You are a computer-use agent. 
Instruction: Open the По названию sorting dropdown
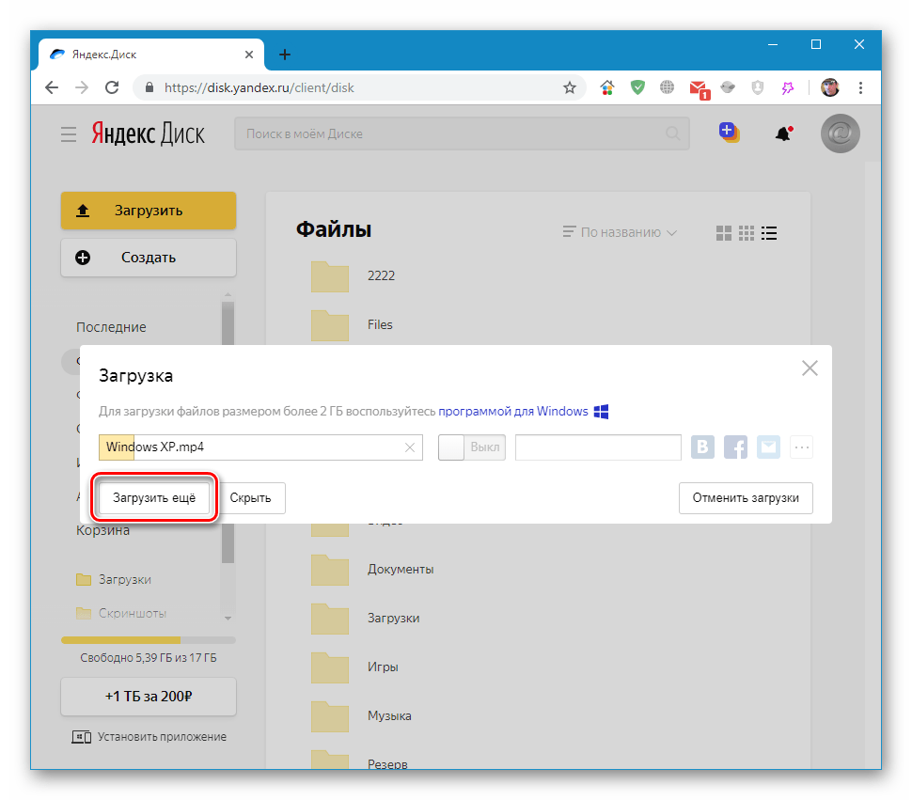(x=620, y=232)
